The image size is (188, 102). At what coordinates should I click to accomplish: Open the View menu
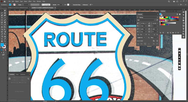pos(34,1)
